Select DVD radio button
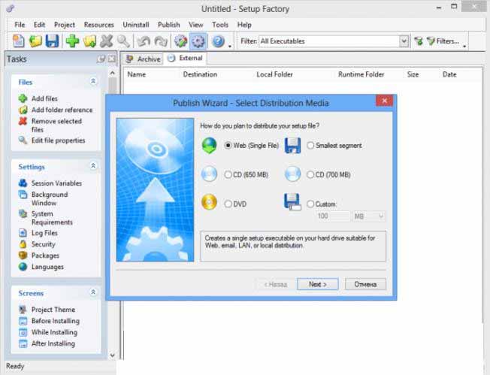This screenshot has height=375, width=490. [228, 204]
